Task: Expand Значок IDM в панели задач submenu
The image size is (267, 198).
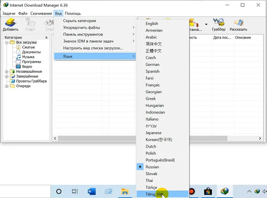Action: [x=95, y=41]
